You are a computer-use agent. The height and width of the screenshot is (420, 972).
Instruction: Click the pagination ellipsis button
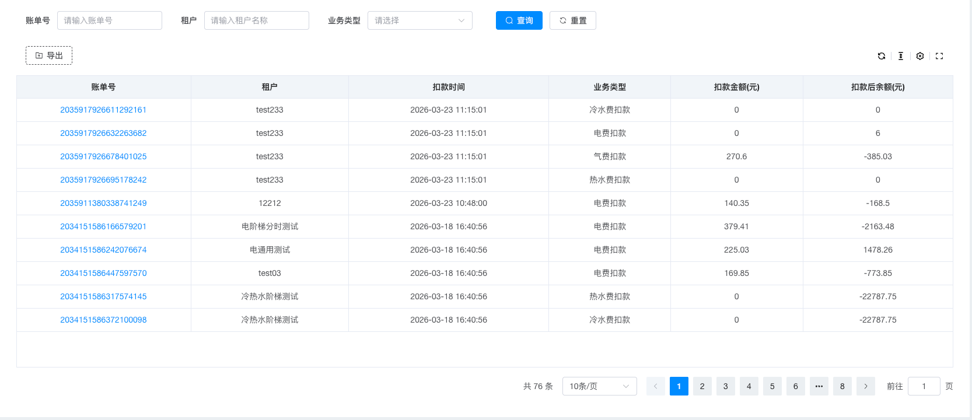click(x=819, y=386)
